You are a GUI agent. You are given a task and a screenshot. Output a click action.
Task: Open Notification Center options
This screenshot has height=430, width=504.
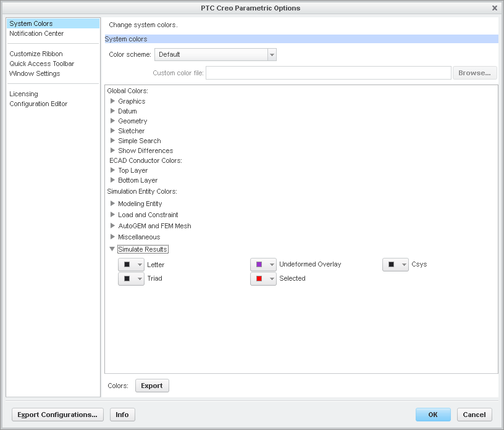[x=36, y=33]
